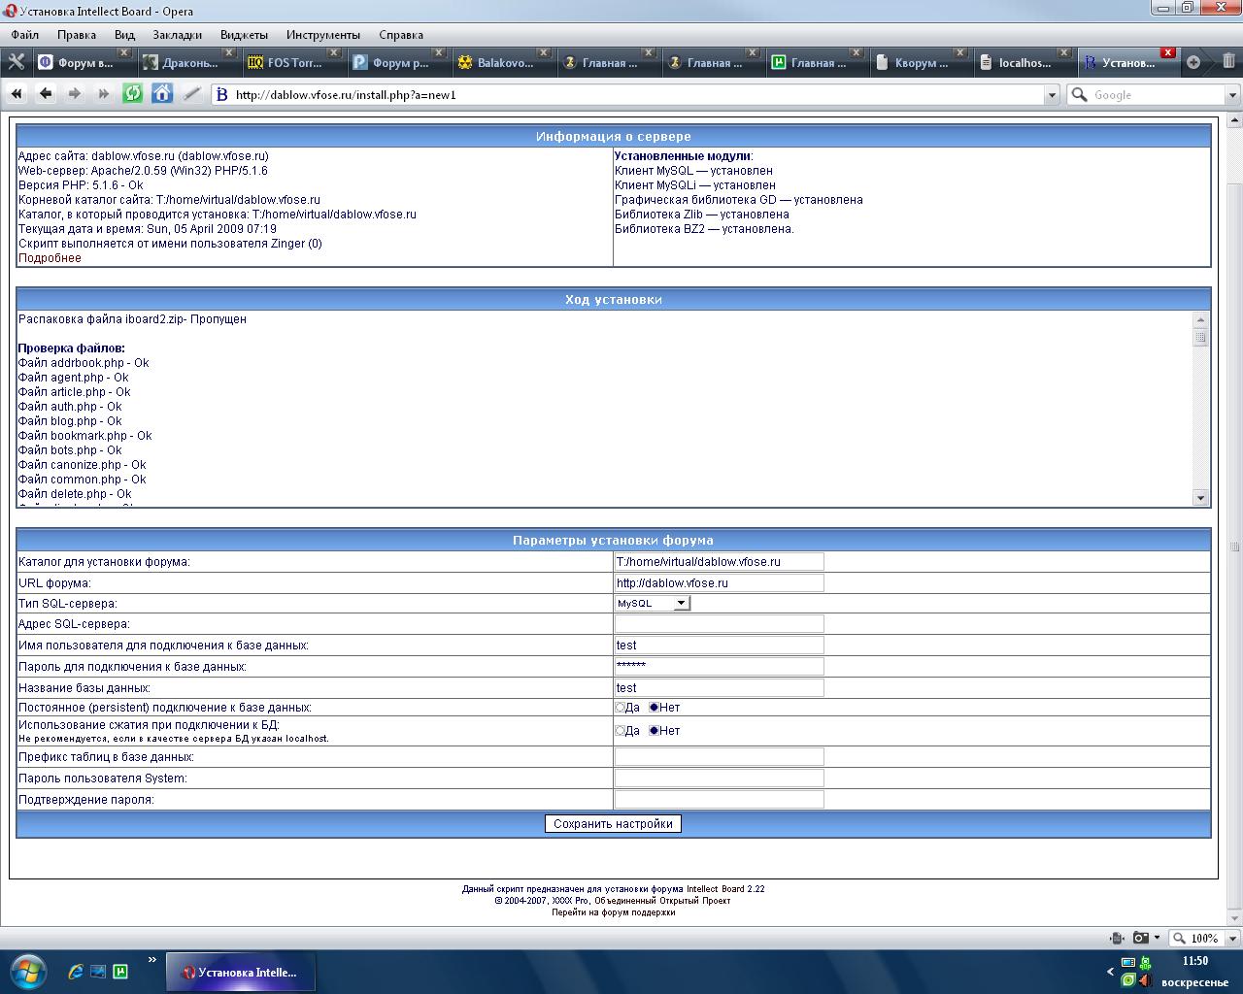Image resolution: width=1243 pixels, height=994 pixels.
Task: Select 'Да' for connection compression
Action: click(621, 731)
